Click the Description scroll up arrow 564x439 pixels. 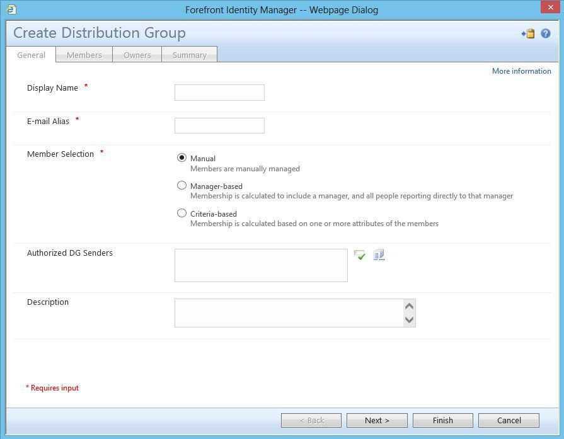(x=410, y=306)
